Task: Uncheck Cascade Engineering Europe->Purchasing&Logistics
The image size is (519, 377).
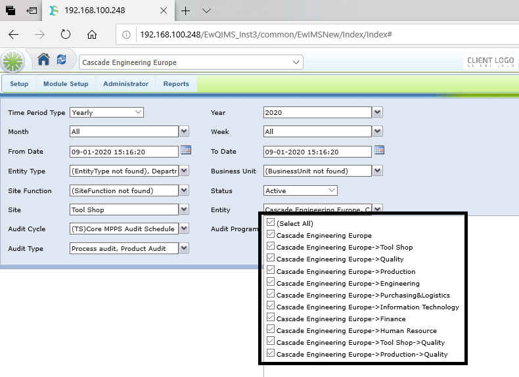Action: [x=271, y=294]
